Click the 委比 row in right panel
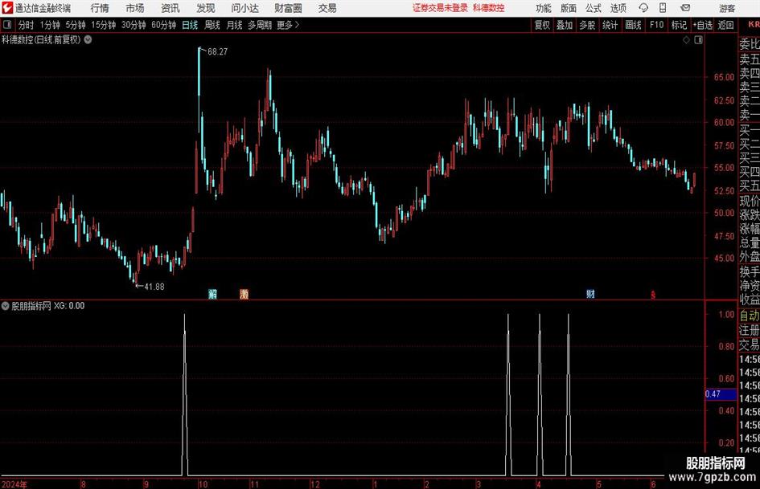 (750, 44)
